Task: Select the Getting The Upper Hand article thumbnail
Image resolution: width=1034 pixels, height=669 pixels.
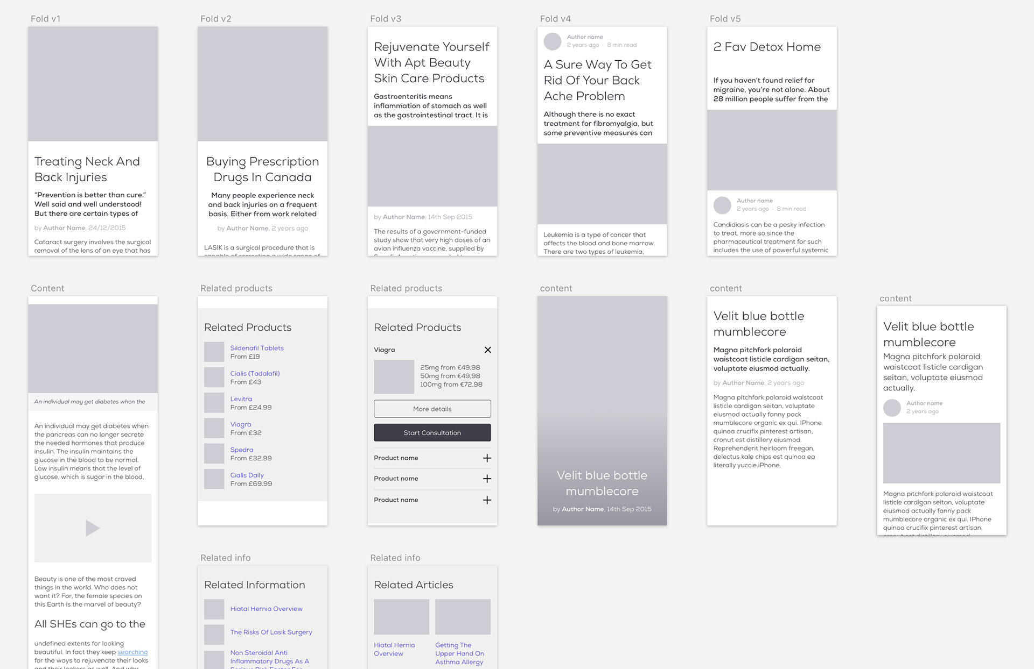Action: [x=463, y=617]
